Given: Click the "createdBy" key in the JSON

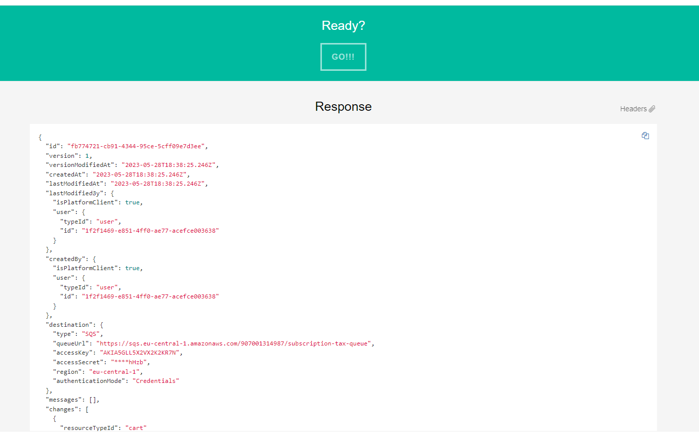Looking at the screenshot, I should click(x=63, y=258).
